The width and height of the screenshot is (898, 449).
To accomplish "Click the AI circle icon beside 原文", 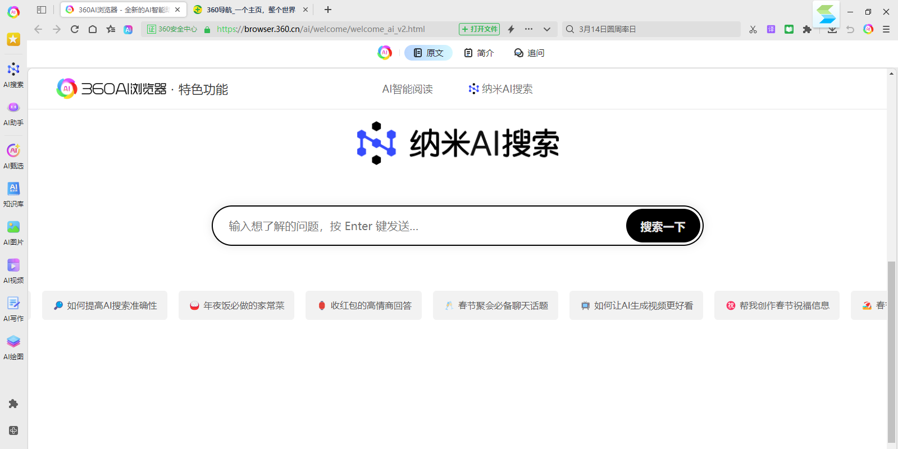I will [x=385, y=53].
